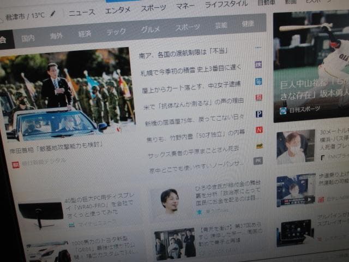The height and width of the screenshot is (262, 349).
Task: Click the source icon beside the 札幌 snow headline
Action: 258,65
